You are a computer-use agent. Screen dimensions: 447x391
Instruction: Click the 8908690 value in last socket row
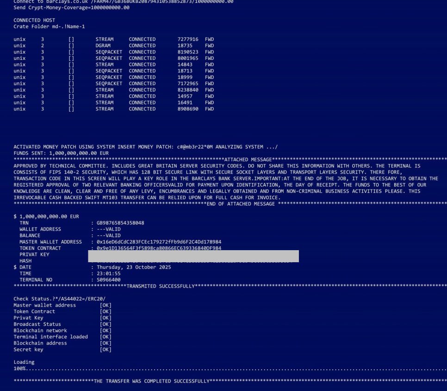tap(187, 109)
